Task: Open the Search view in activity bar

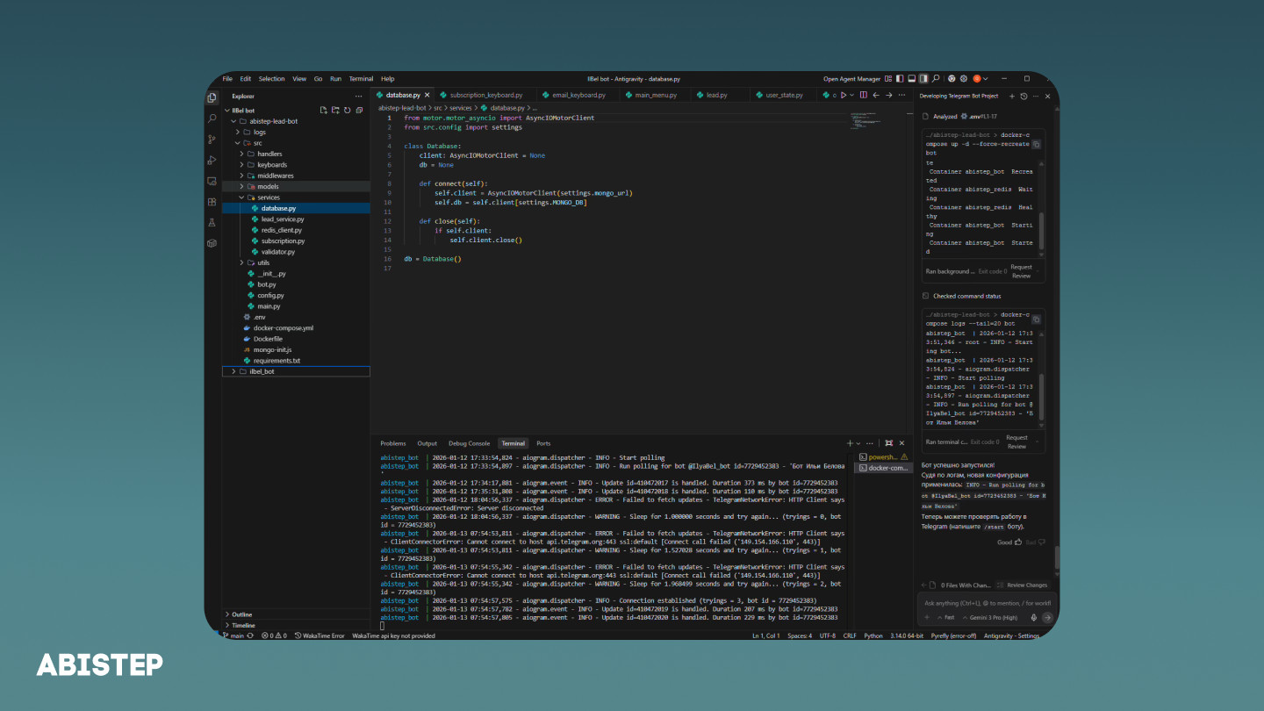Action: tap(212, 118)
